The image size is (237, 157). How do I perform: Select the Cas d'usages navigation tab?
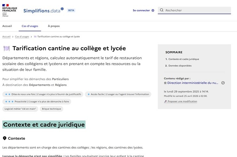[x=30, y=26]
